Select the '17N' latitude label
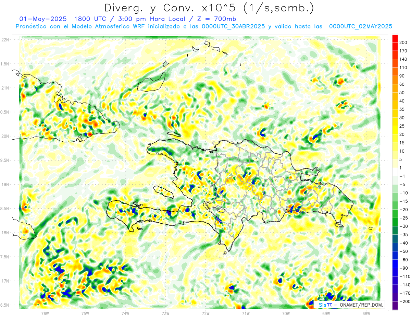The width and height of the screenshot is (411, 318). tap(5, 281)
